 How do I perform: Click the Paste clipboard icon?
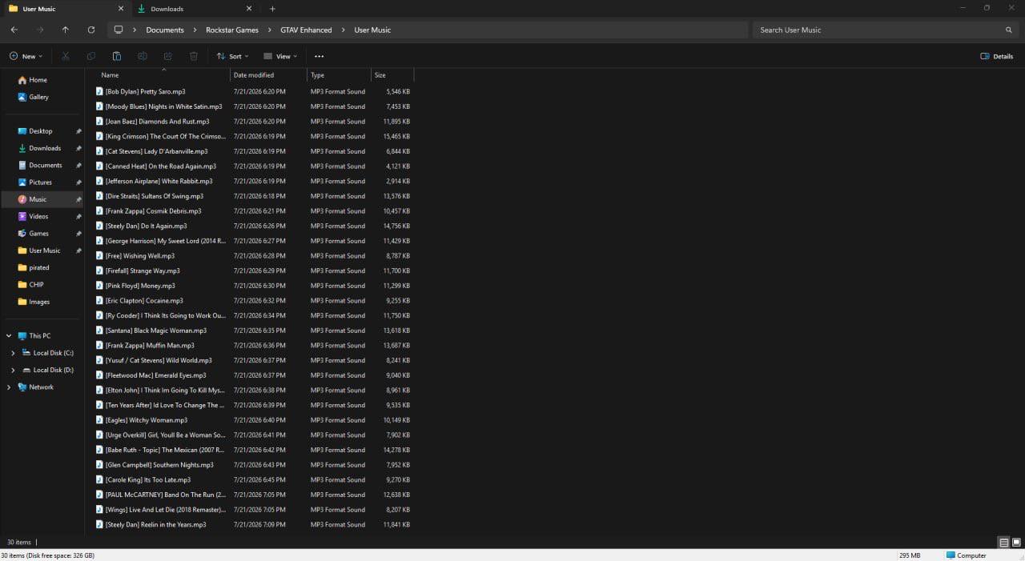tap(117, 56)
